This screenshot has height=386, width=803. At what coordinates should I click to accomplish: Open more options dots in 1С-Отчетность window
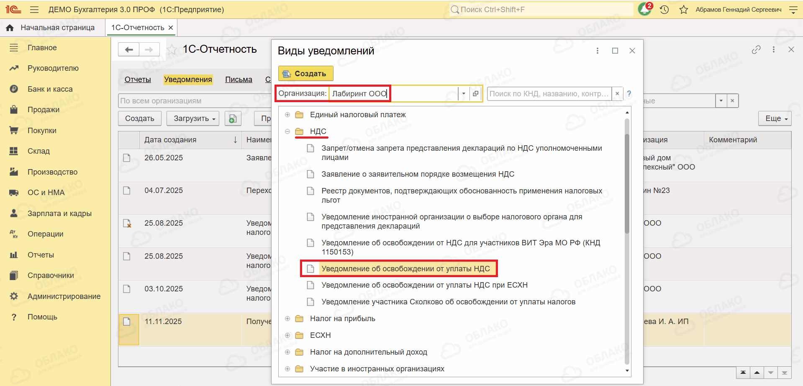pos(774,49)
